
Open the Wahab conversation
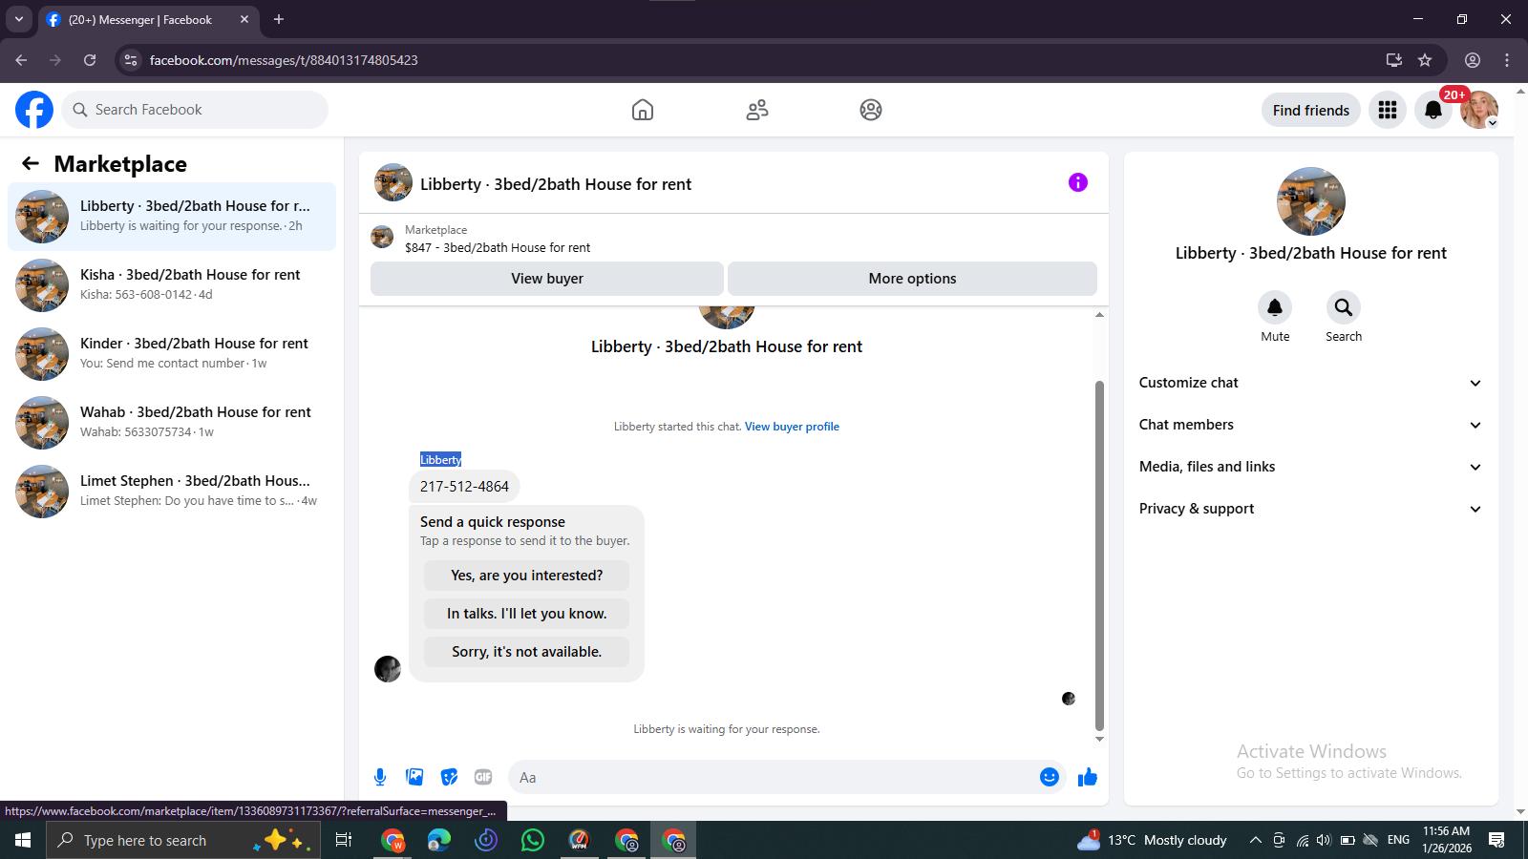coord(172,423)
